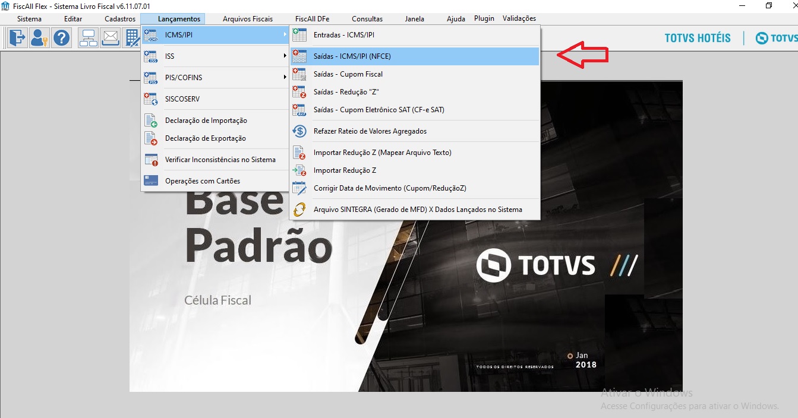Select Saídas - Cupom Fiscal entry

pos(415,74)
